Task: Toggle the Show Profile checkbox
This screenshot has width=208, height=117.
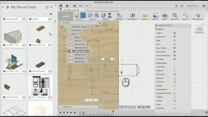Action: click(175, 48)
